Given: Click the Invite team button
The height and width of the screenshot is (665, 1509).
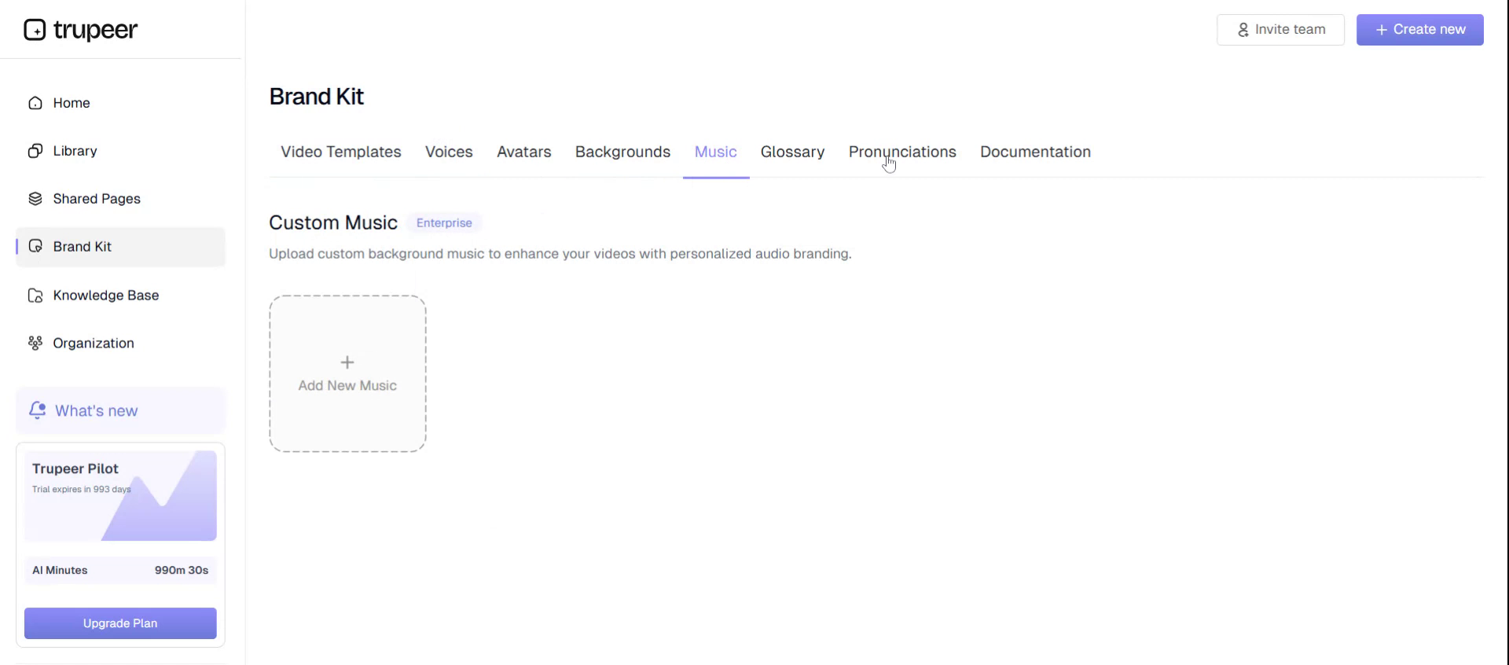Looking at the screenshot, I should point(1281,30).
